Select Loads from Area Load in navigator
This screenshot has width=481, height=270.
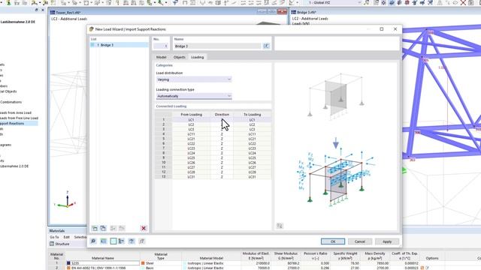(16, 112)
